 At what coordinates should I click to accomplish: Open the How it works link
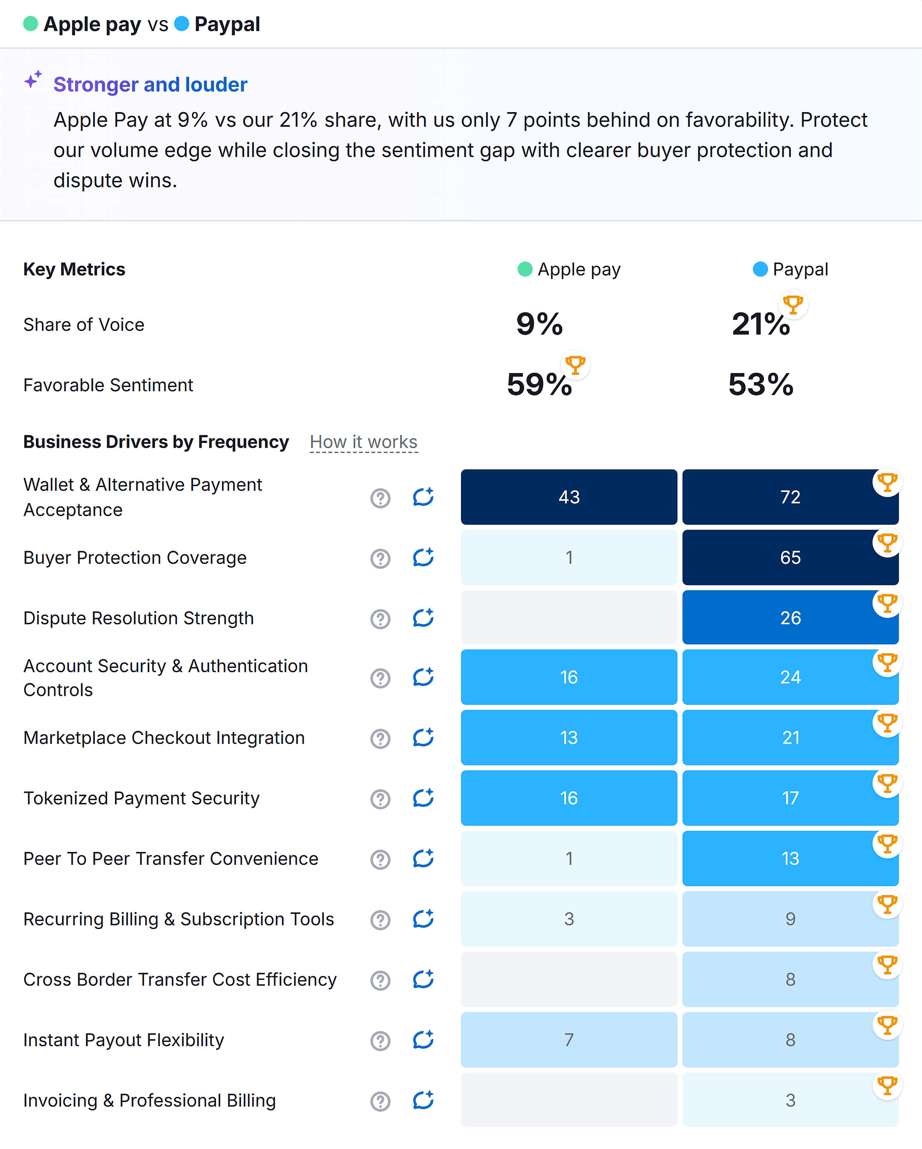coord(363,441)
